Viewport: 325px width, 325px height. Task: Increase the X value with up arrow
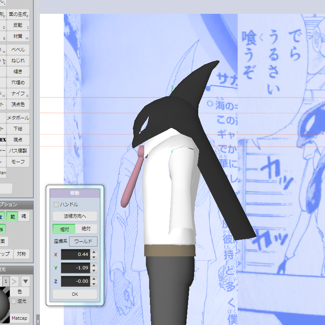[94, 252]
